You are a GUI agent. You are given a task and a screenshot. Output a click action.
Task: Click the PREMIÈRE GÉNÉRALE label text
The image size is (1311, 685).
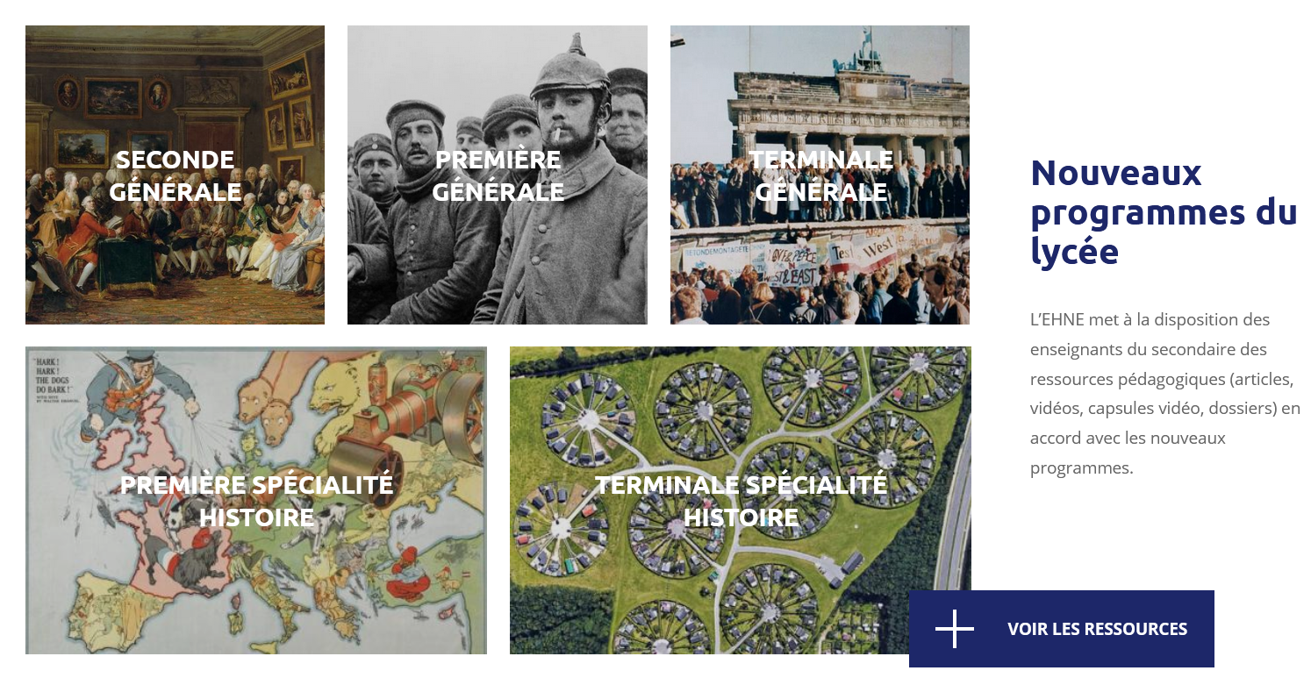tap(498, 175)
